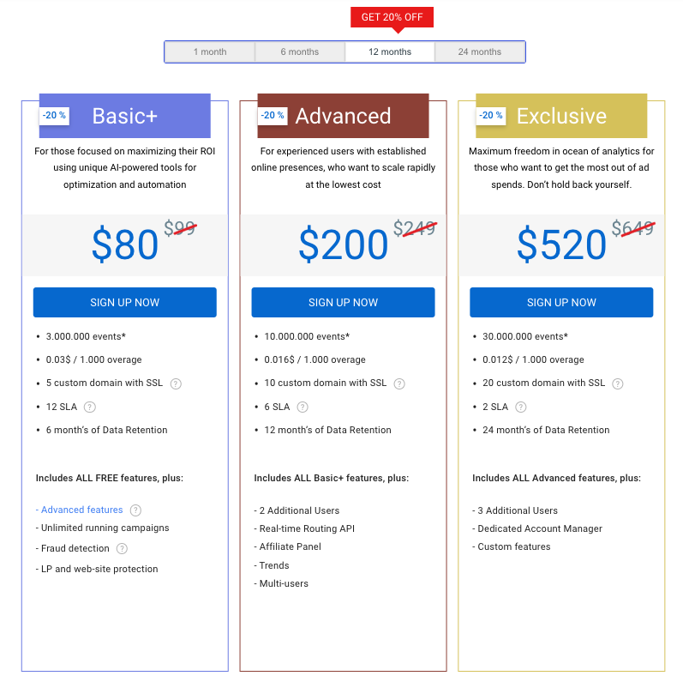Show help tooltip next to 2 SLA
The height and width of the screenshot is (688, 683).
tap(521, 407)
